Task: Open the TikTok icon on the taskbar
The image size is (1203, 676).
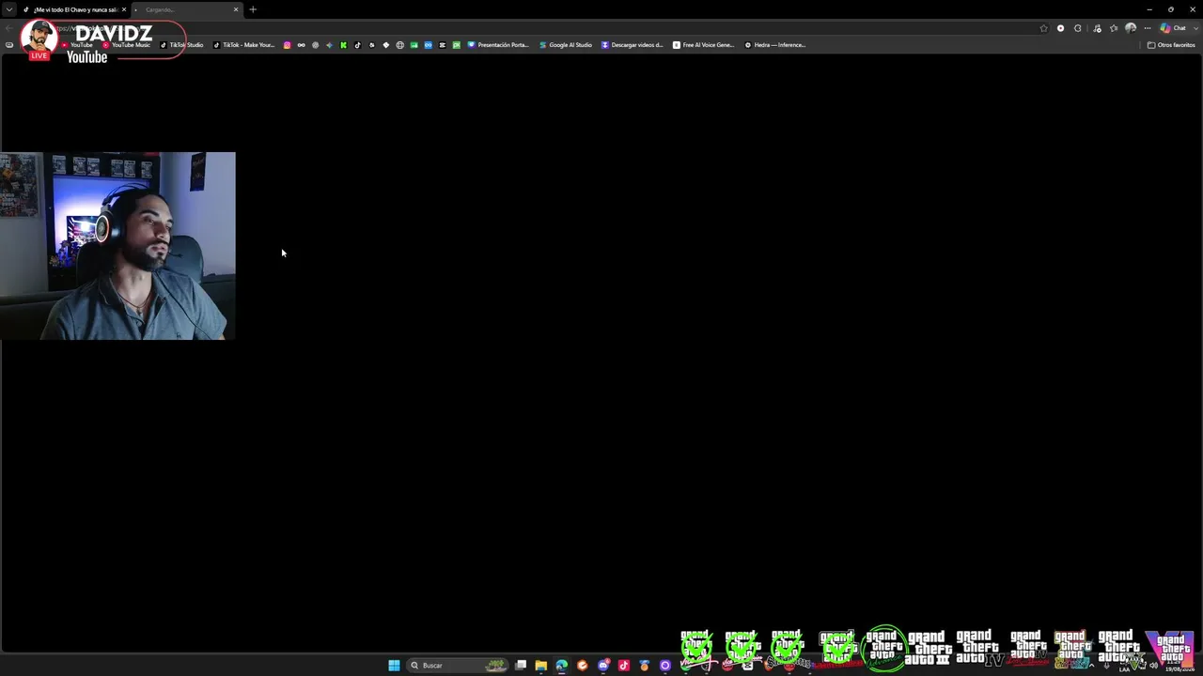Action: [624, 666]
